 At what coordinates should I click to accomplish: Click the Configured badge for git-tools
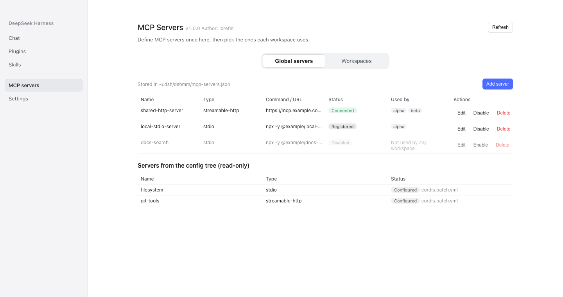[x=405, y=201]
